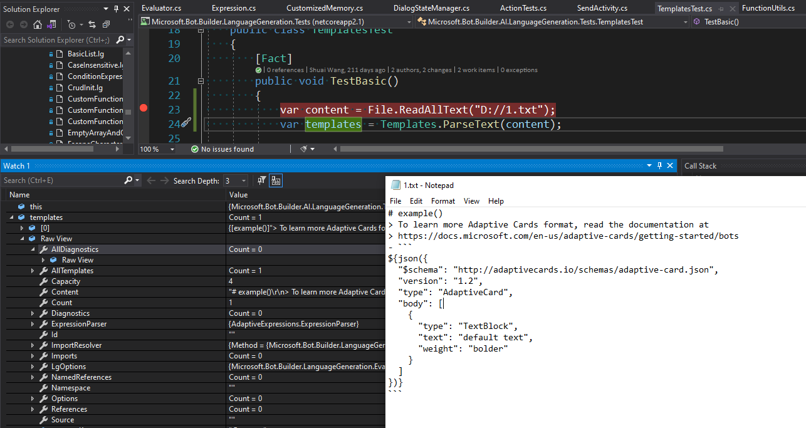Click the red breakpoint on line 23
Screen dimensions: 806x428
144,108
